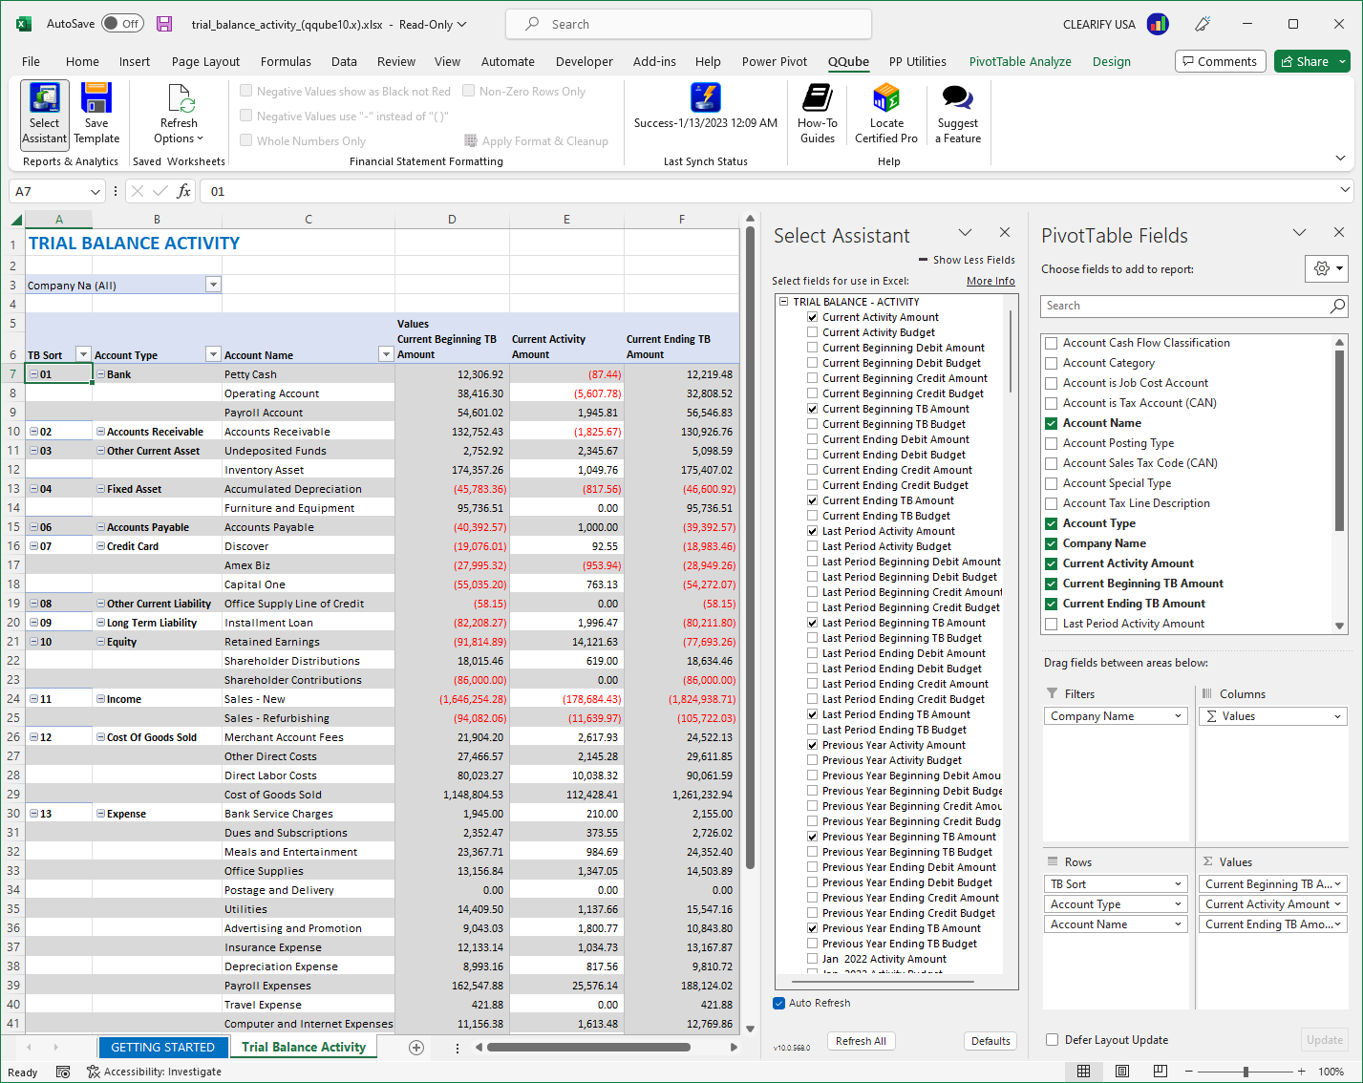
Task: Switch to the QQube ribbon tab
Action: [x=848, y=61]
